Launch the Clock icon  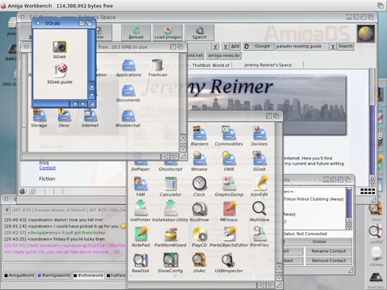click(199, 184)
